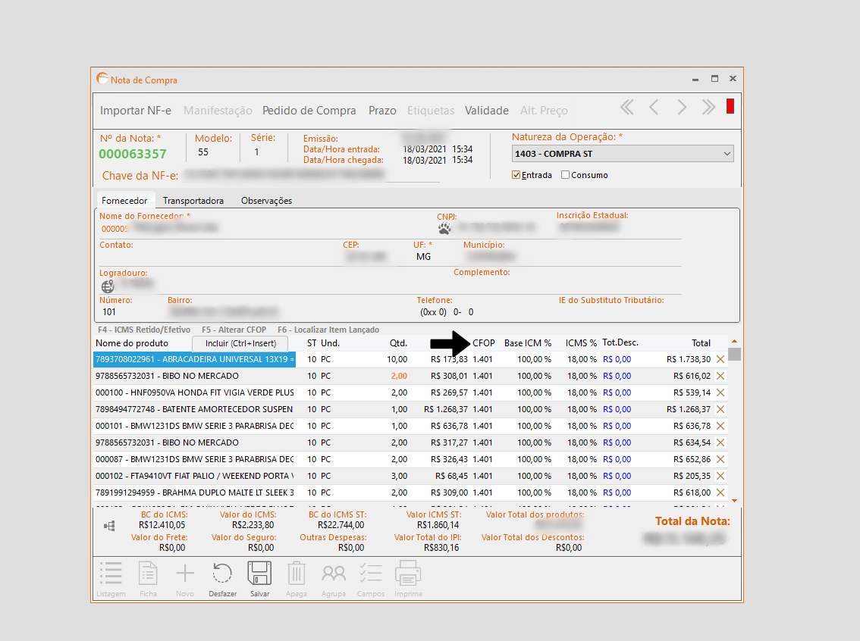Click the red status indicator square
The height and width of the screenshot is (641, 860).
pyautogui.click(x=730, y=106)
